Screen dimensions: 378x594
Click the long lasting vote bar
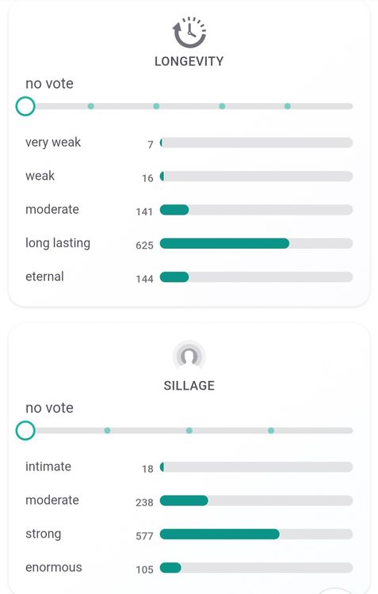coord(256,243)
